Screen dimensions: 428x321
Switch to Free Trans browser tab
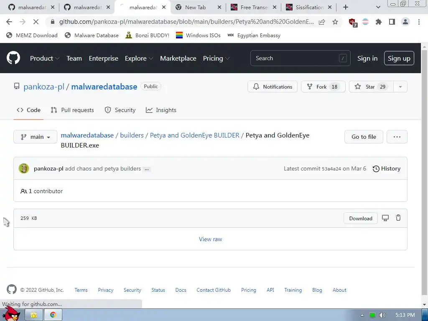254,8
